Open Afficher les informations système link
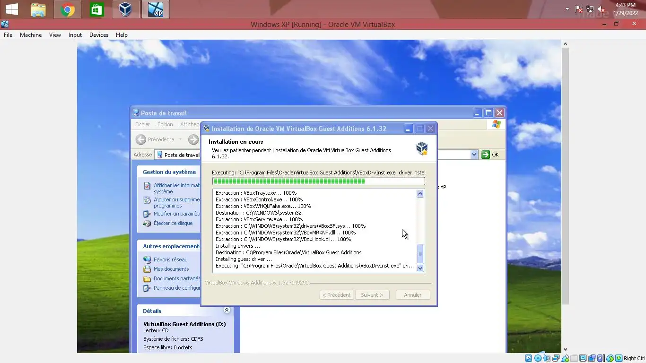 (177, 188)
